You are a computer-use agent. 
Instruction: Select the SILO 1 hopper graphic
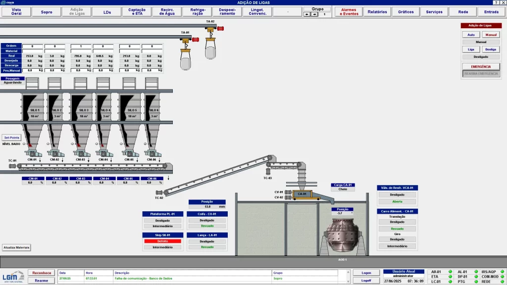point(35,110)
